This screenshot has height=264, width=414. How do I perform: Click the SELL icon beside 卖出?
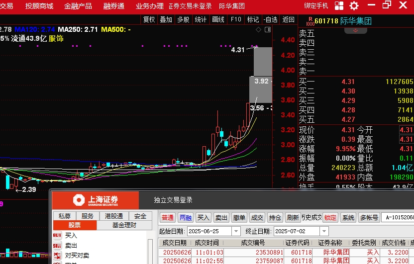57,246
